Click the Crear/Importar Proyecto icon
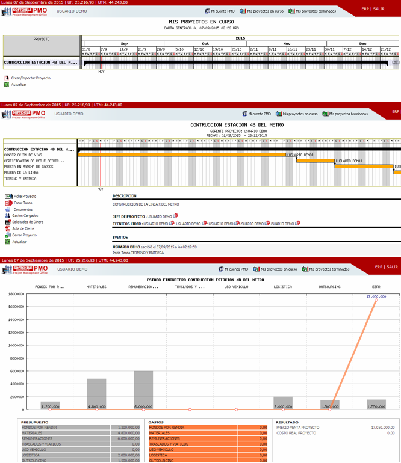This screenshot has height=463, width=401. pos(7,78)
